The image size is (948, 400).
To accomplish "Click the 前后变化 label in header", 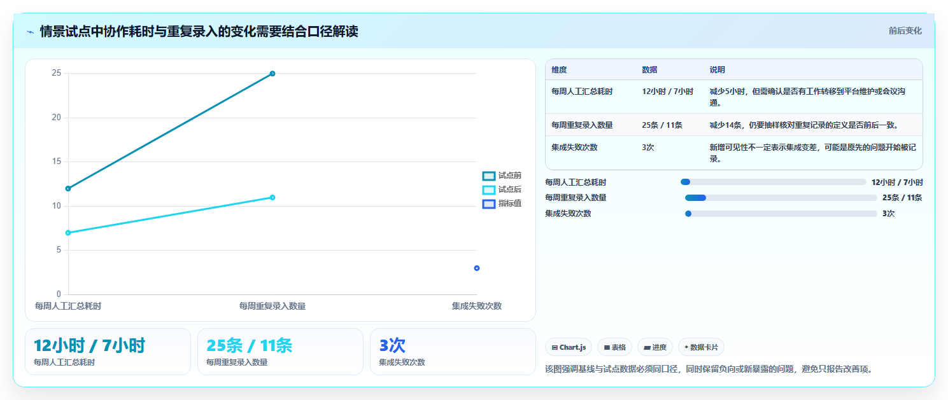I will [x=905, y=31].
